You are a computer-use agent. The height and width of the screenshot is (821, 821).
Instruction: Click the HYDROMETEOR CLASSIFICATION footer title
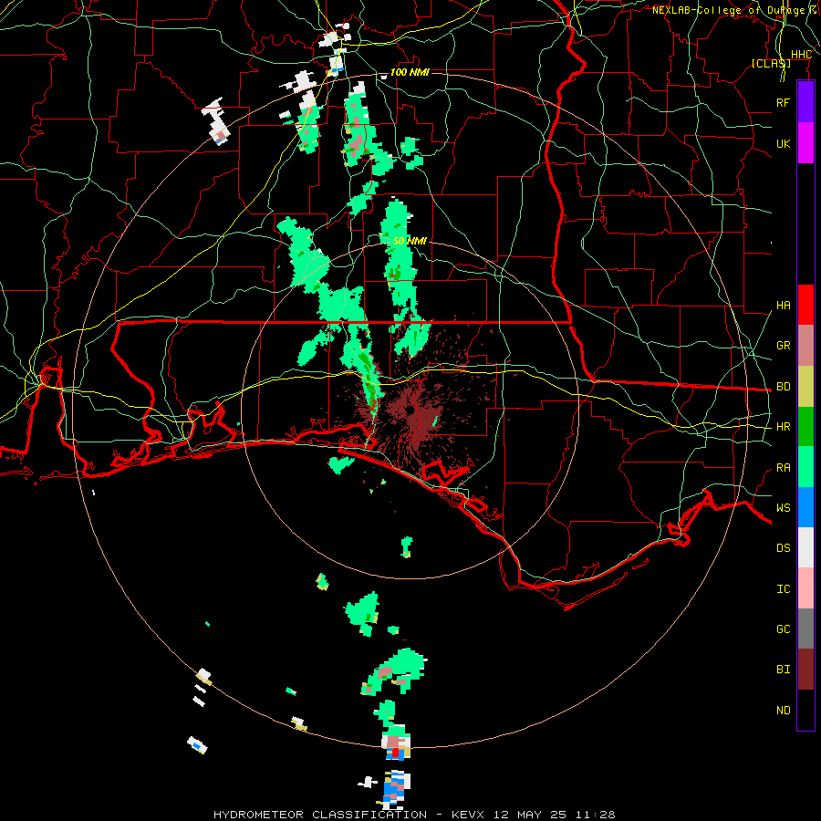pyautogui.click(x=320, y=815)
